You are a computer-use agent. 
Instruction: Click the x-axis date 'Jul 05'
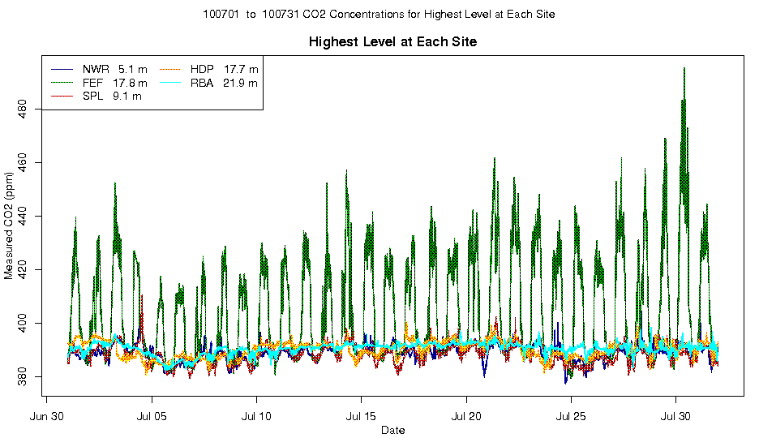[152, 416]
